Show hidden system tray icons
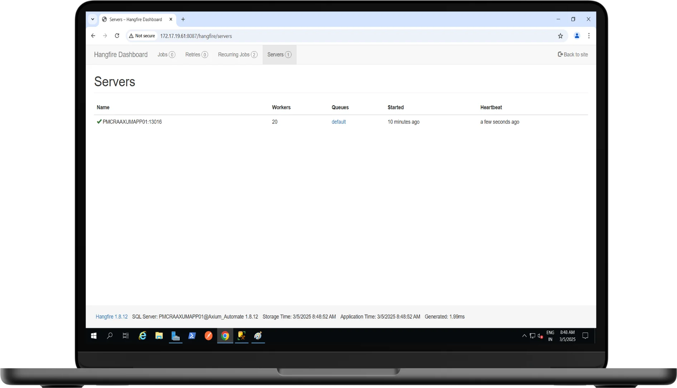677x388 pixels. coord(524,336)
